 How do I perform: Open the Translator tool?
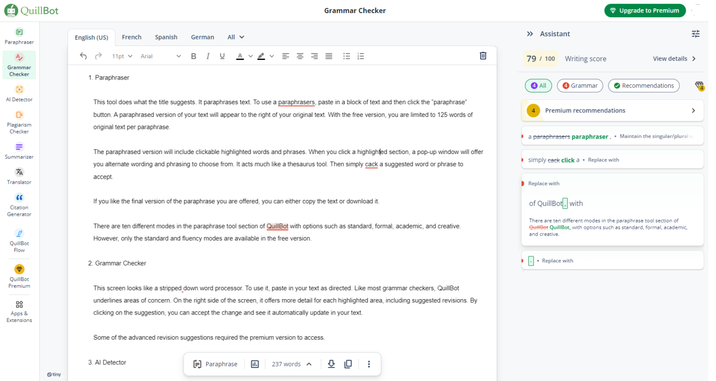tap(19, 176)
